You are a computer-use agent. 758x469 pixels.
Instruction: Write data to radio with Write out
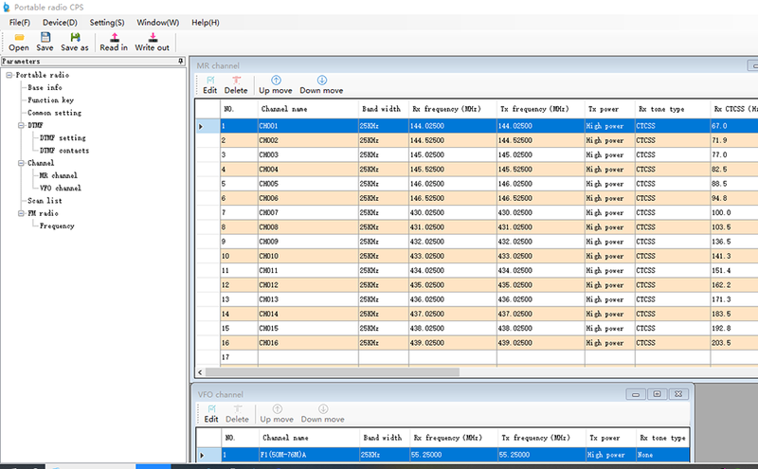point(152,42)
